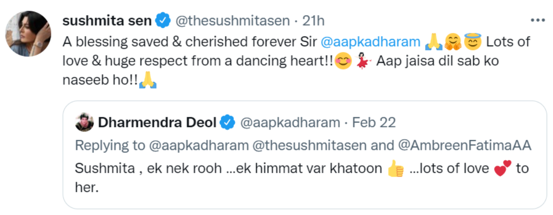Click Dharmendra Deol's small avatar
Viewport: 553px width, 215px height.
84,123
